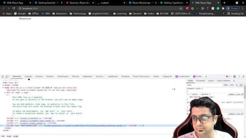
Task: Bookmark this page with the star icon
Action: 181,8
